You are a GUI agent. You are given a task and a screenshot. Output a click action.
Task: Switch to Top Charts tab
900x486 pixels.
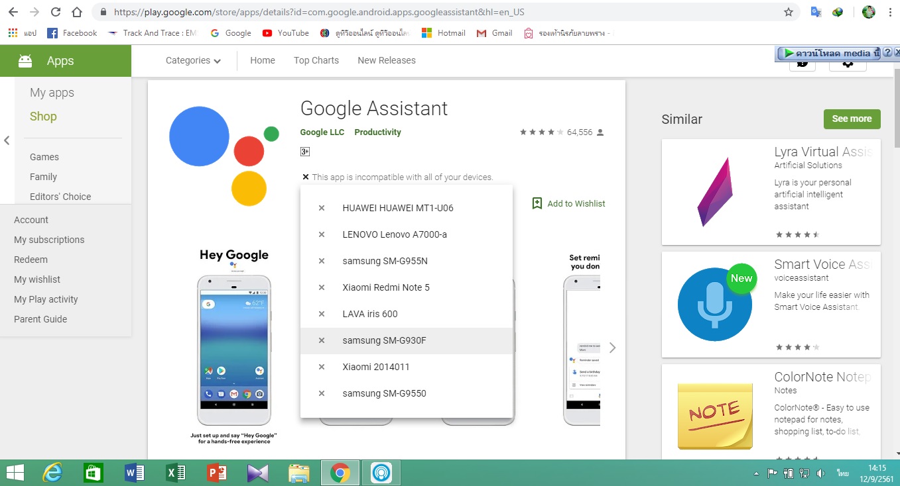pos(316,60)
